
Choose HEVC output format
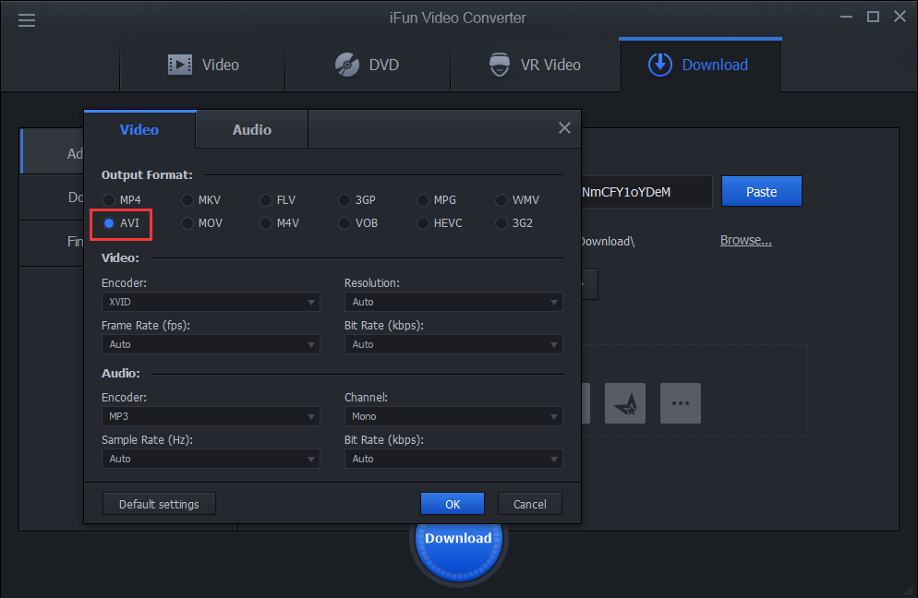(x=440, y=223)
